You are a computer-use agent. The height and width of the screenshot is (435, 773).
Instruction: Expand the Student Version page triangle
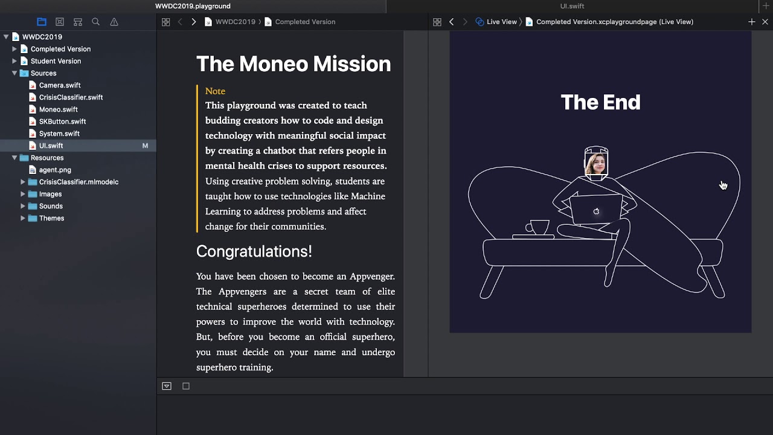tap(14, 61)
